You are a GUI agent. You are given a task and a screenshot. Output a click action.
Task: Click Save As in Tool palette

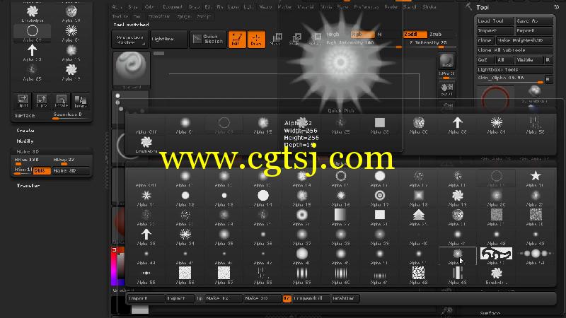click(x=534, y=21)
